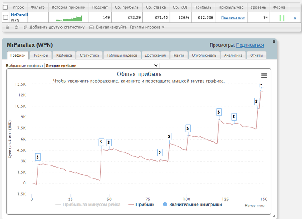Image resolution: width=302 pixels, height=219 pixels.
Task: Click the dollar marker near game 121
Action: tap(219, 112)
